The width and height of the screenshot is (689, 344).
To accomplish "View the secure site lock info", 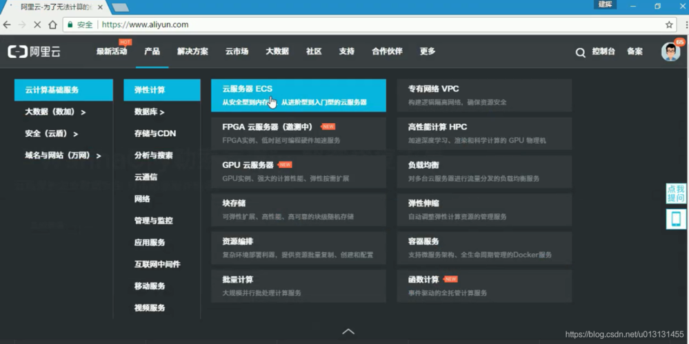I will click(79, 25).
